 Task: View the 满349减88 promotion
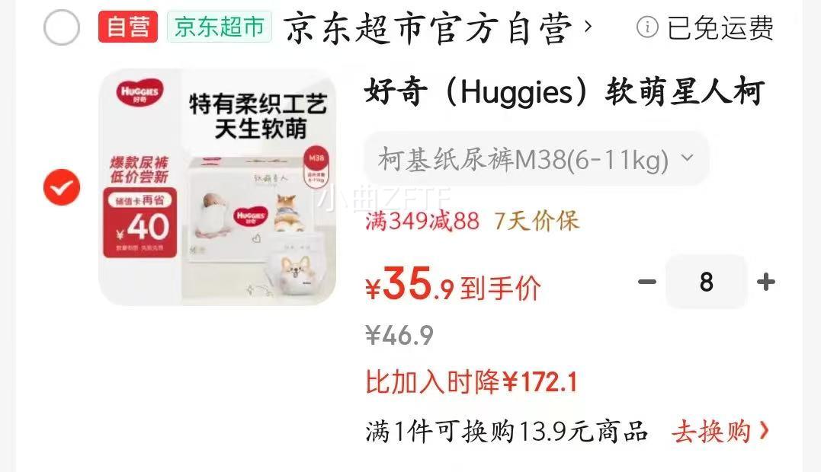click(x=422, y=221)
